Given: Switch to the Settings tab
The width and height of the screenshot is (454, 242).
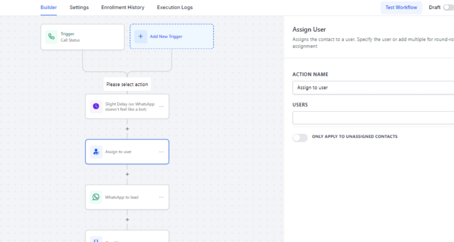Looking at the screenshot, I should pos(79,7).
